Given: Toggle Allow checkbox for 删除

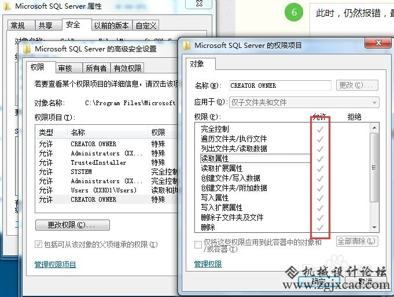Looking at the screenshot, I should point(320,228).
